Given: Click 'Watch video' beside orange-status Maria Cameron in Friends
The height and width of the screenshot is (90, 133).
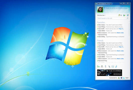Looking at the screenshot, I should (120, 58).
